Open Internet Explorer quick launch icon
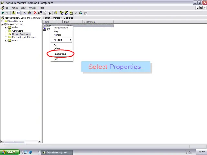The image size is (207, 155). (x=30, y=152)
